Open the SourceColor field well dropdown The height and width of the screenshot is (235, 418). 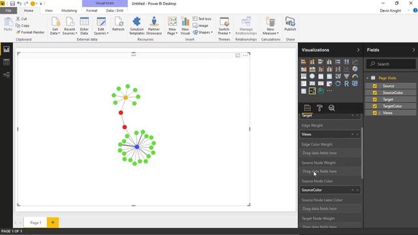pos(353,190)
